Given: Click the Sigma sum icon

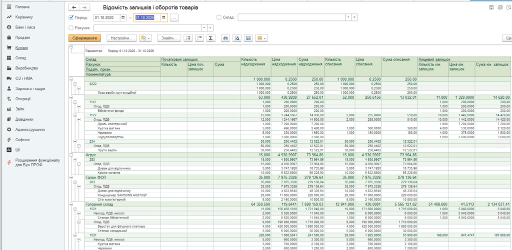Looking at the screenshot, I should pyautogui.click(x=210, y=38).
